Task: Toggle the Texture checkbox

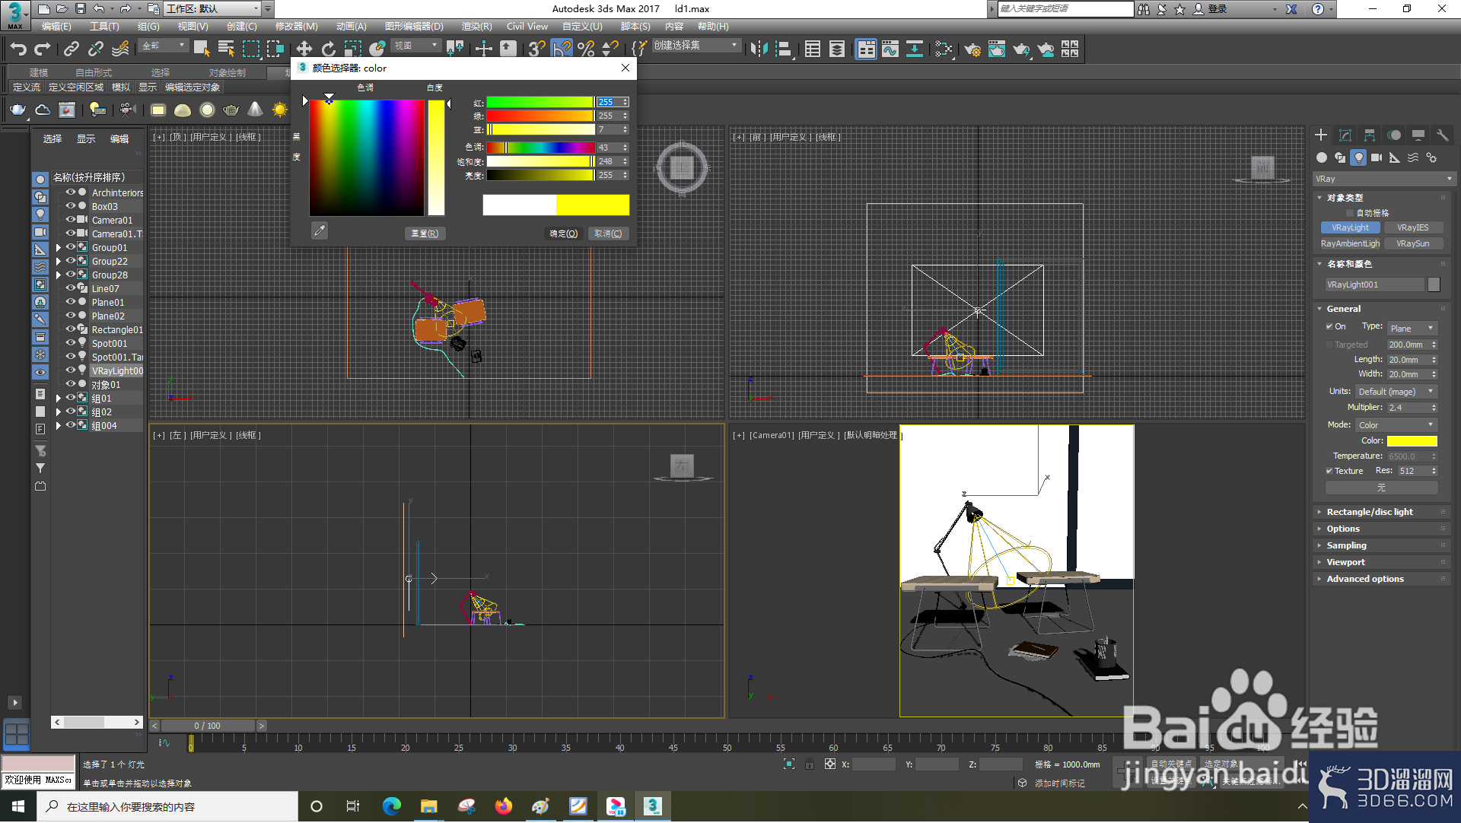Action: [x=1329, y=472]
